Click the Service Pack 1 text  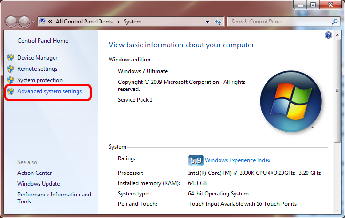coord(135,100)
